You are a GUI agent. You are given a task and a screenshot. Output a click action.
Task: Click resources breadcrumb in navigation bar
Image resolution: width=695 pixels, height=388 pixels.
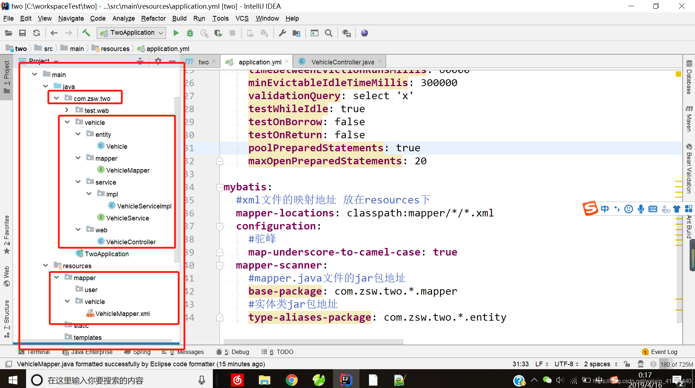(111, 48)
